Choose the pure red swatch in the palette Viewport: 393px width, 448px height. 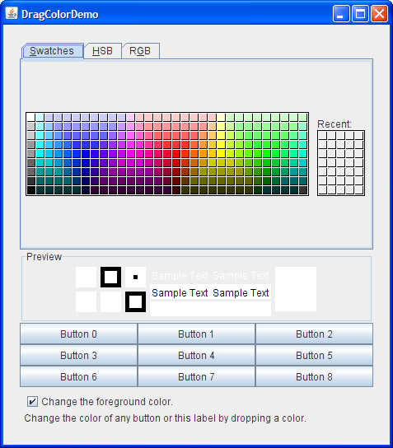(x=176, y=154)
